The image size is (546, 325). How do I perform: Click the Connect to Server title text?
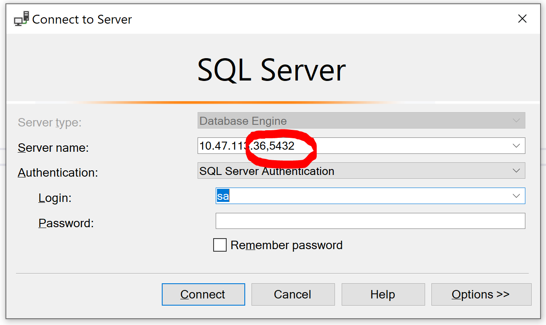(x=83, y=19)
